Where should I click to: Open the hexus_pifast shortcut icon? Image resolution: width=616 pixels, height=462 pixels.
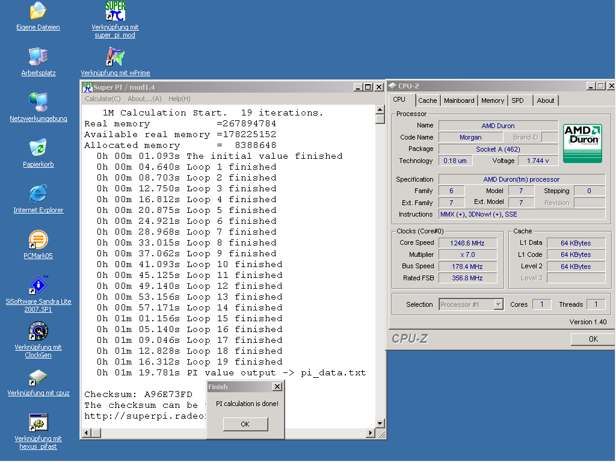coord(38,422)
